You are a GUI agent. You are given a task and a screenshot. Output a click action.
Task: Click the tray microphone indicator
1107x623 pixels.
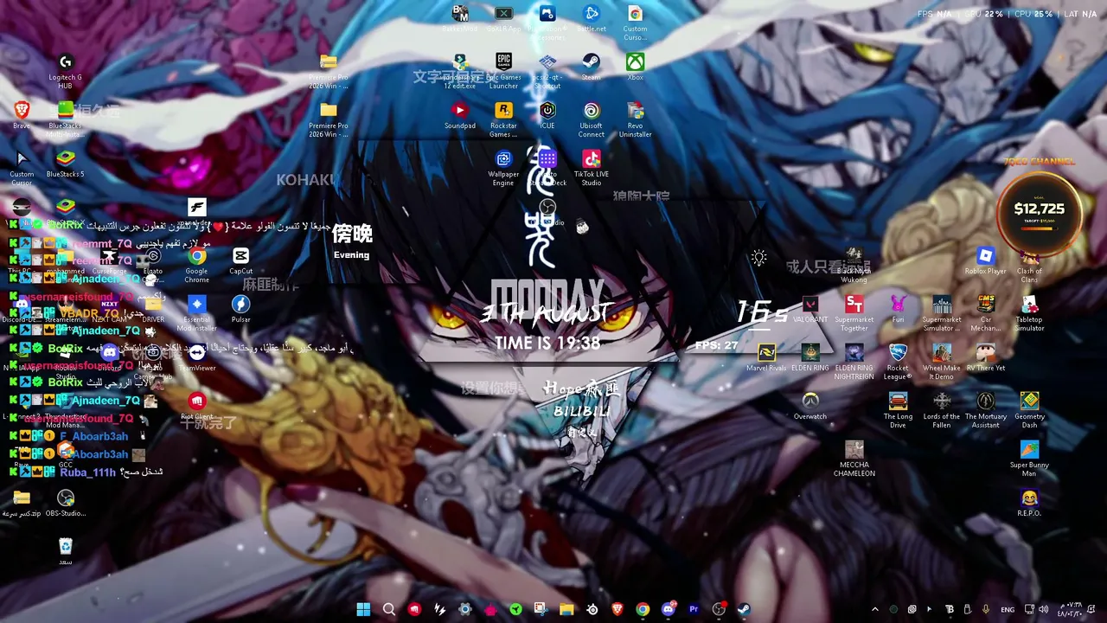(x=986, y=609)
